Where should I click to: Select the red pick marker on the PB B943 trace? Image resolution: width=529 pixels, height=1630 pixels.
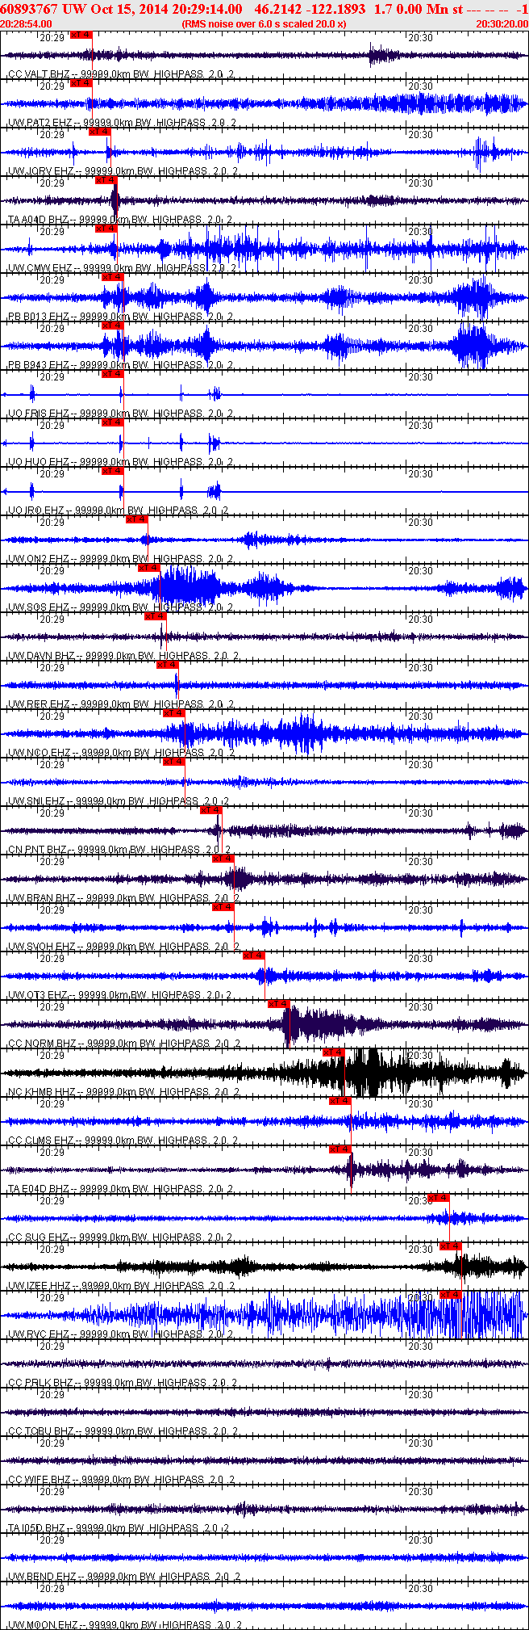click(112, 326)
